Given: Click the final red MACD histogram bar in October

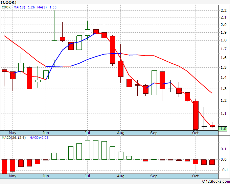Looking at the screenshot, I should click(212, 162).
